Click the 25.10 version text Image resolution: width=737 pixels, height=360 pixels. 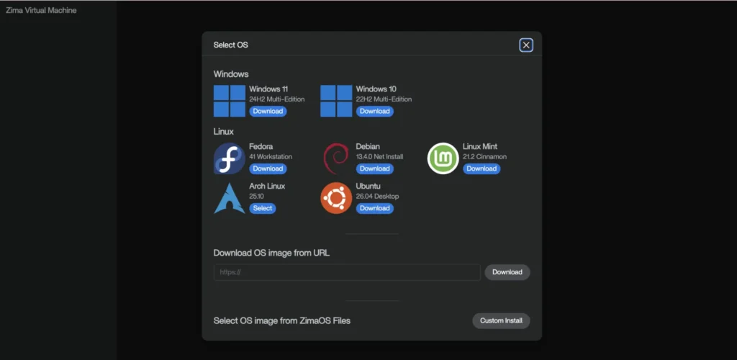click(x=257, y=197)
